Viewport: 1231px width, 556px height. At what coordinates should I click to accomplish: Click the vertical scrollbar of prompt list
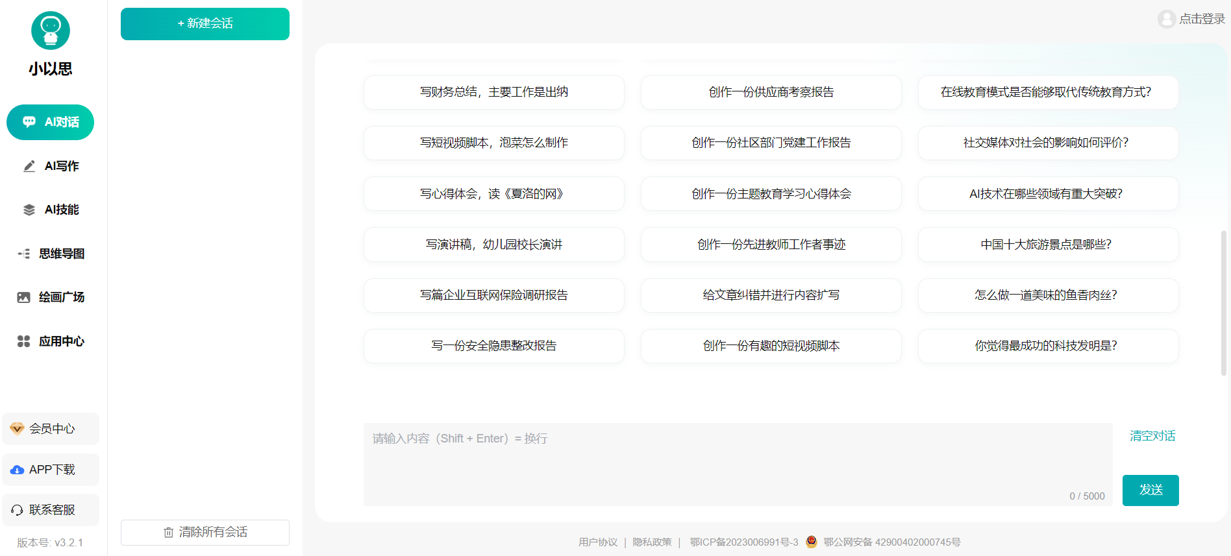(x=1224, y=303)
